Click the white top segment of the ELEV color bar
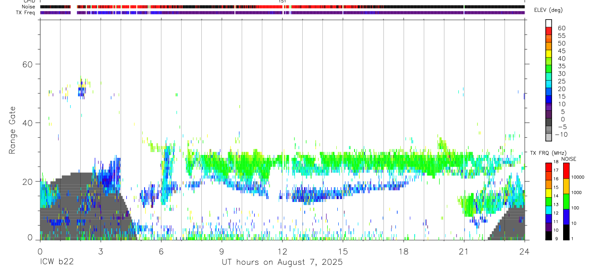The height and width of the screenshot is (272, 590). pyautogui.click(x=549, y=23)
